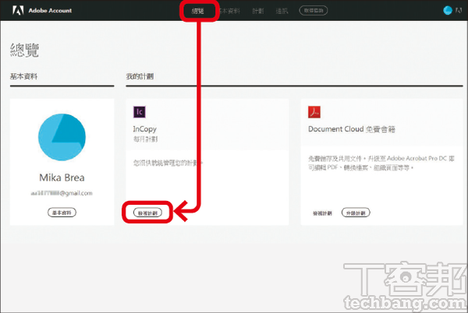468x313 pixels.
Task: Click 檢視計劃 link in Document Cloud card
Action: click(x=322, y=213)
